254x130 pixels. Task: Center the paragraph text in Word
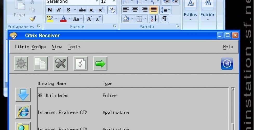(135, 10)
